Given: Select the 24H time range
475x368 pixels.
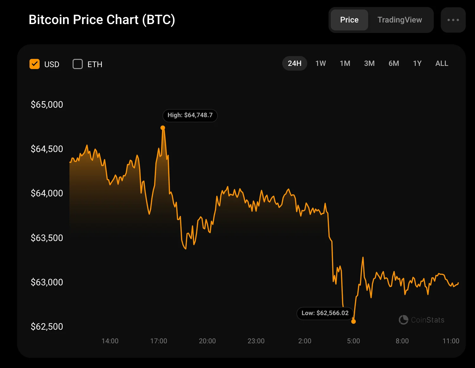Looking at the screenshot, I should 294,63.
